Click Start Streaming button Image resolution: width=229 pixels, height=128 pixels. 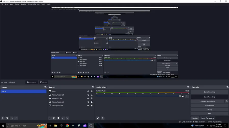[209, 92]
